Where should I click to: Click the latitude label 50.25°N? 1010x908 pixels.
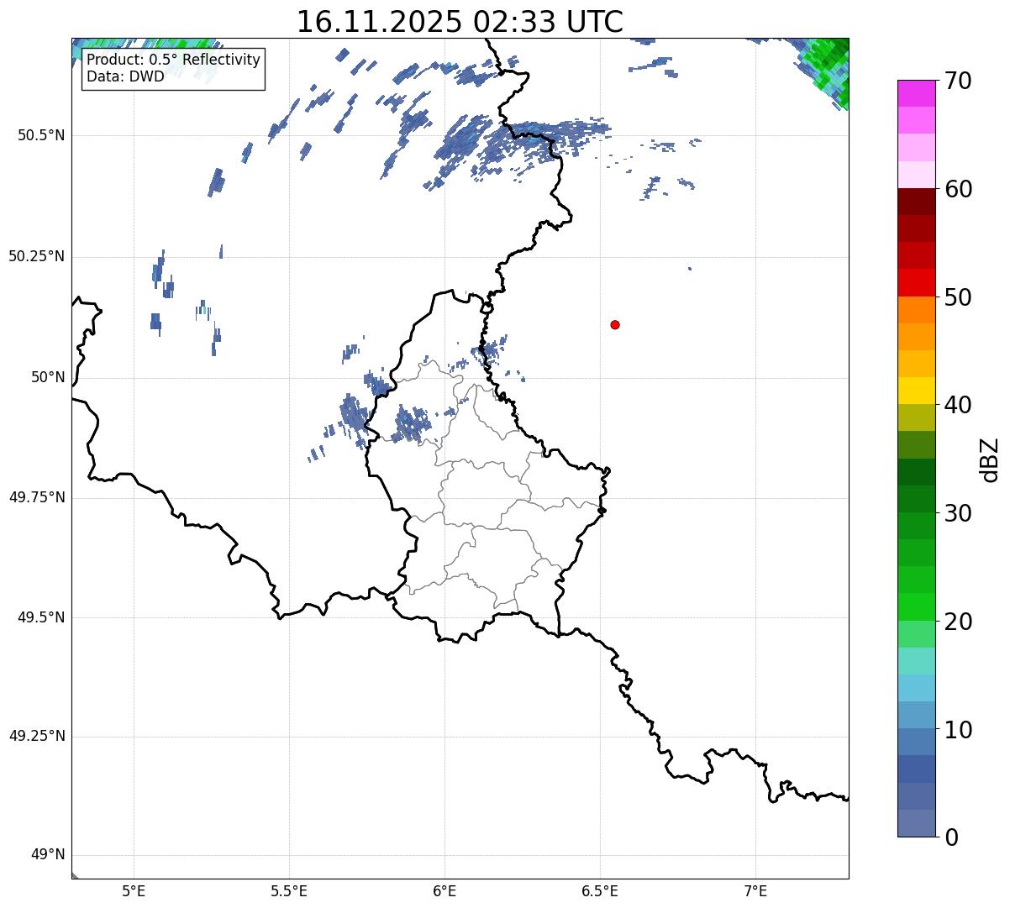(36, 256)
